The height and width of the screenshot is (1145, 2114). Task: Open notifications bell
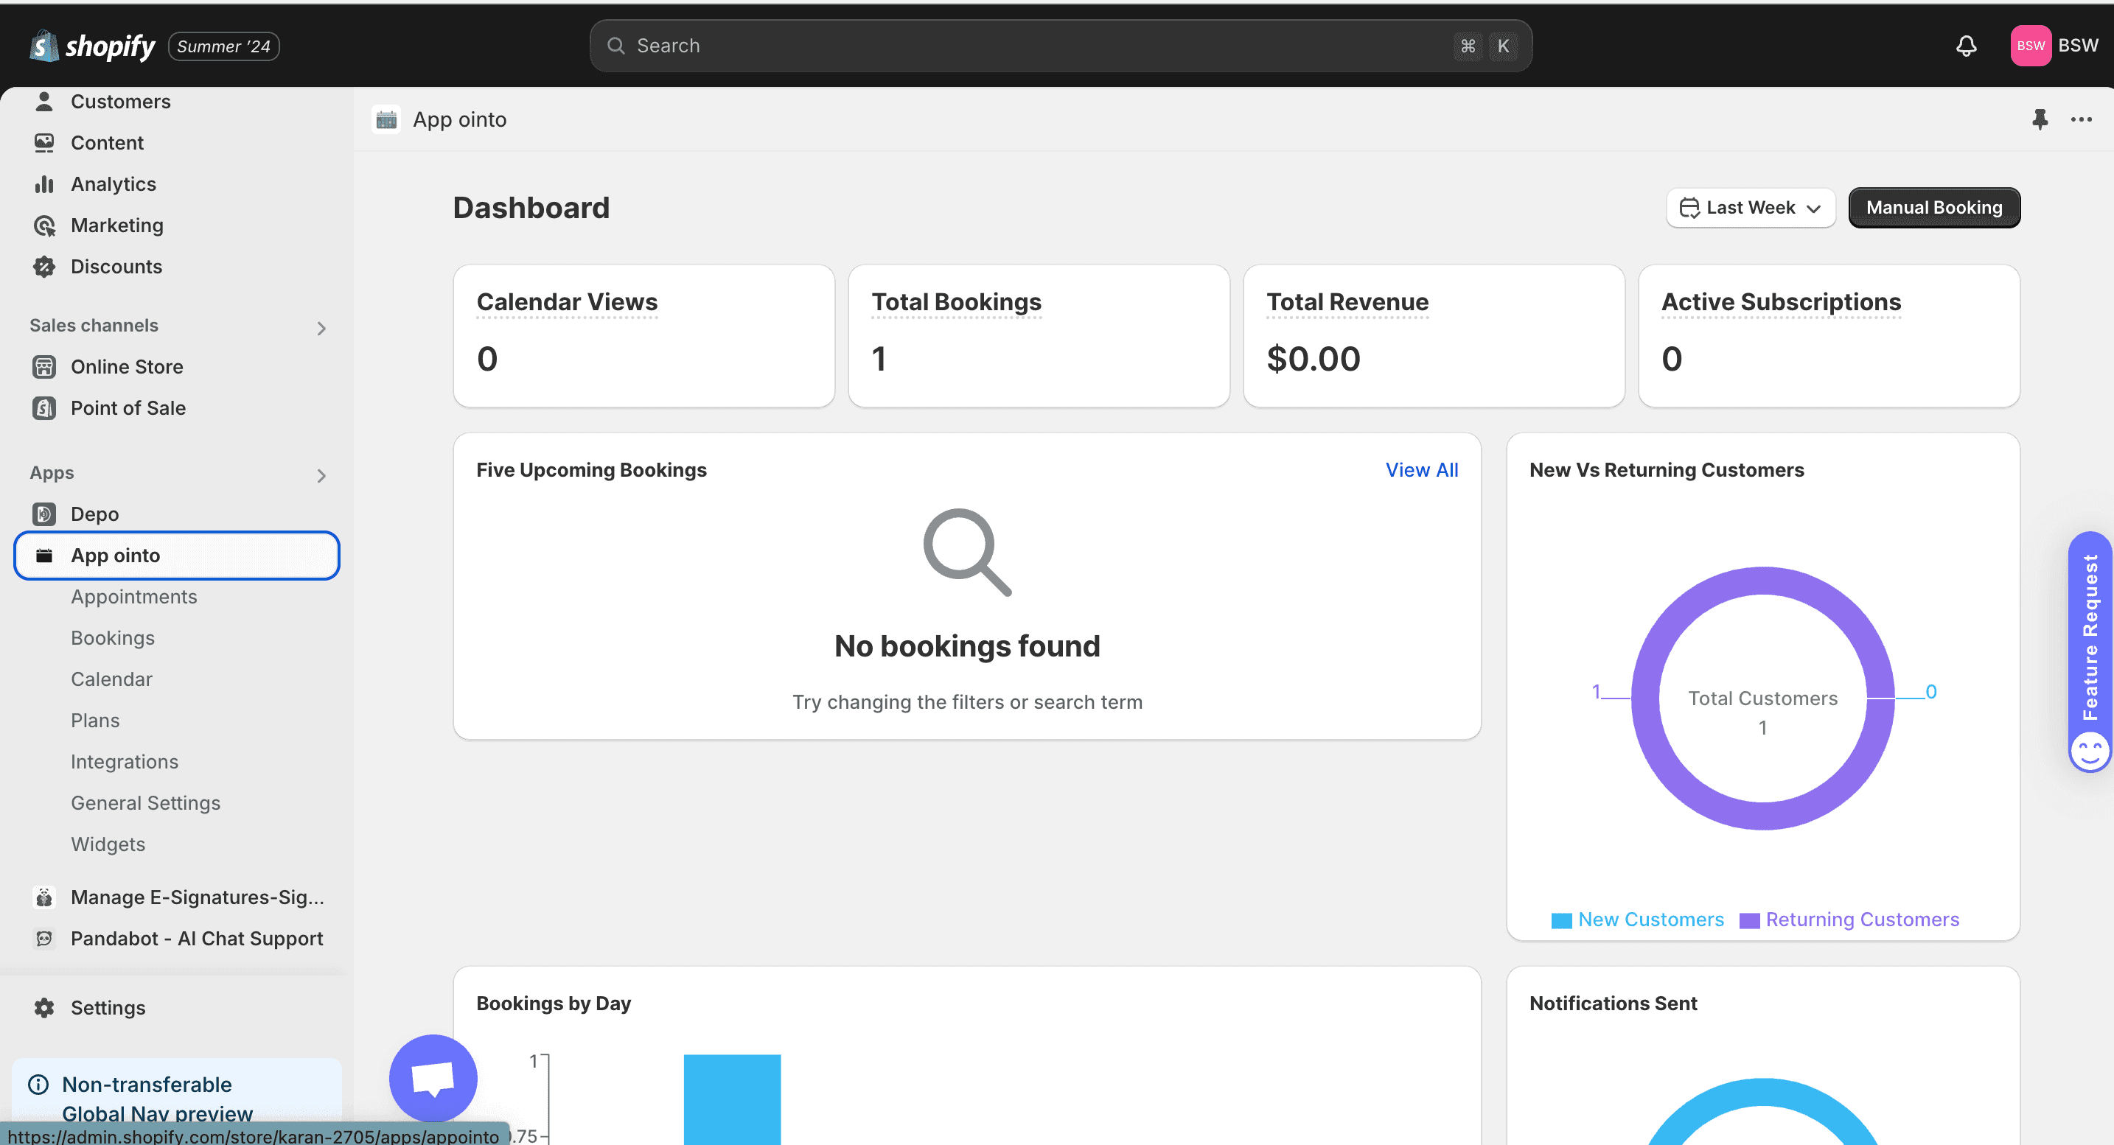(x=1967, y=46)
